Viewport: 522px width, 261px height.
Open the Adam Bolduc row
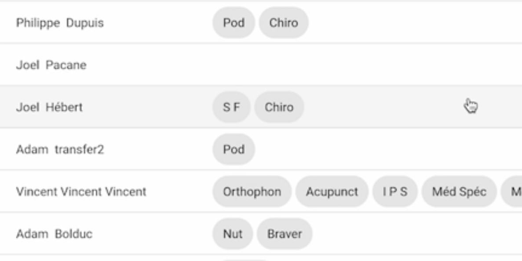point(261,234)
